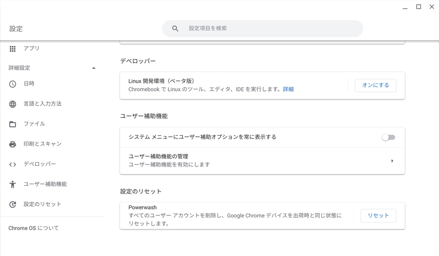Click the clock icon next to 日時

coord(12,84)
